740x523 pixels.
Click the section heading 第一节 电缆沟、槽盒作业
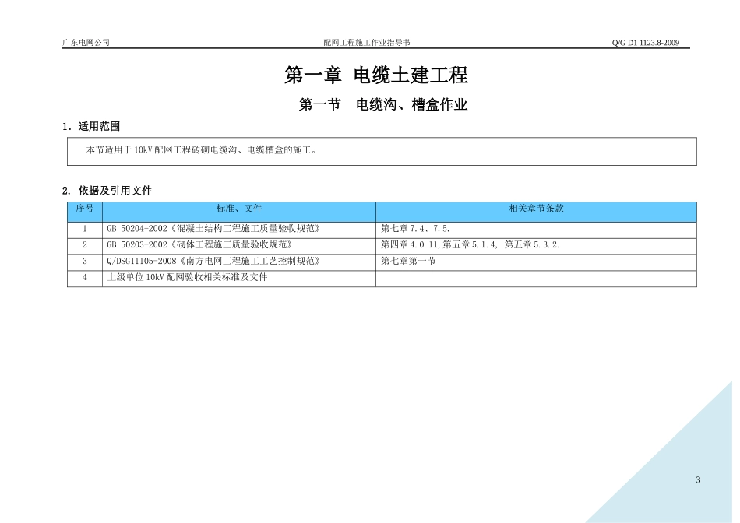[383, 104]
